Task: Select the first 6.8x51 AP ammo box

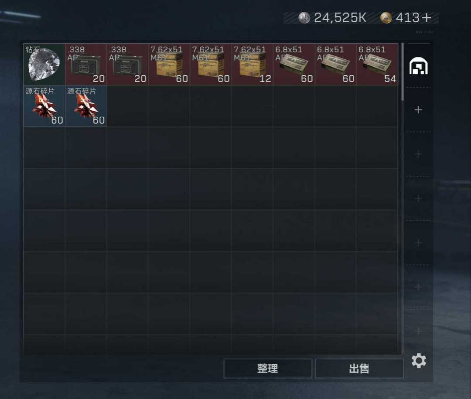Action: coord(294,64)
